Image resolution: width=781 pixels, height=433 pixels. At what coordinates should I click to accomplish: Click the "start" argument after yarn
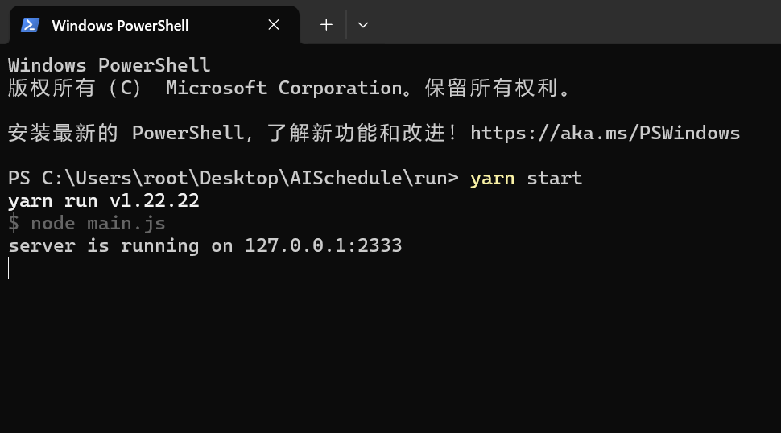pyautogui.click(x=554, y=178)
